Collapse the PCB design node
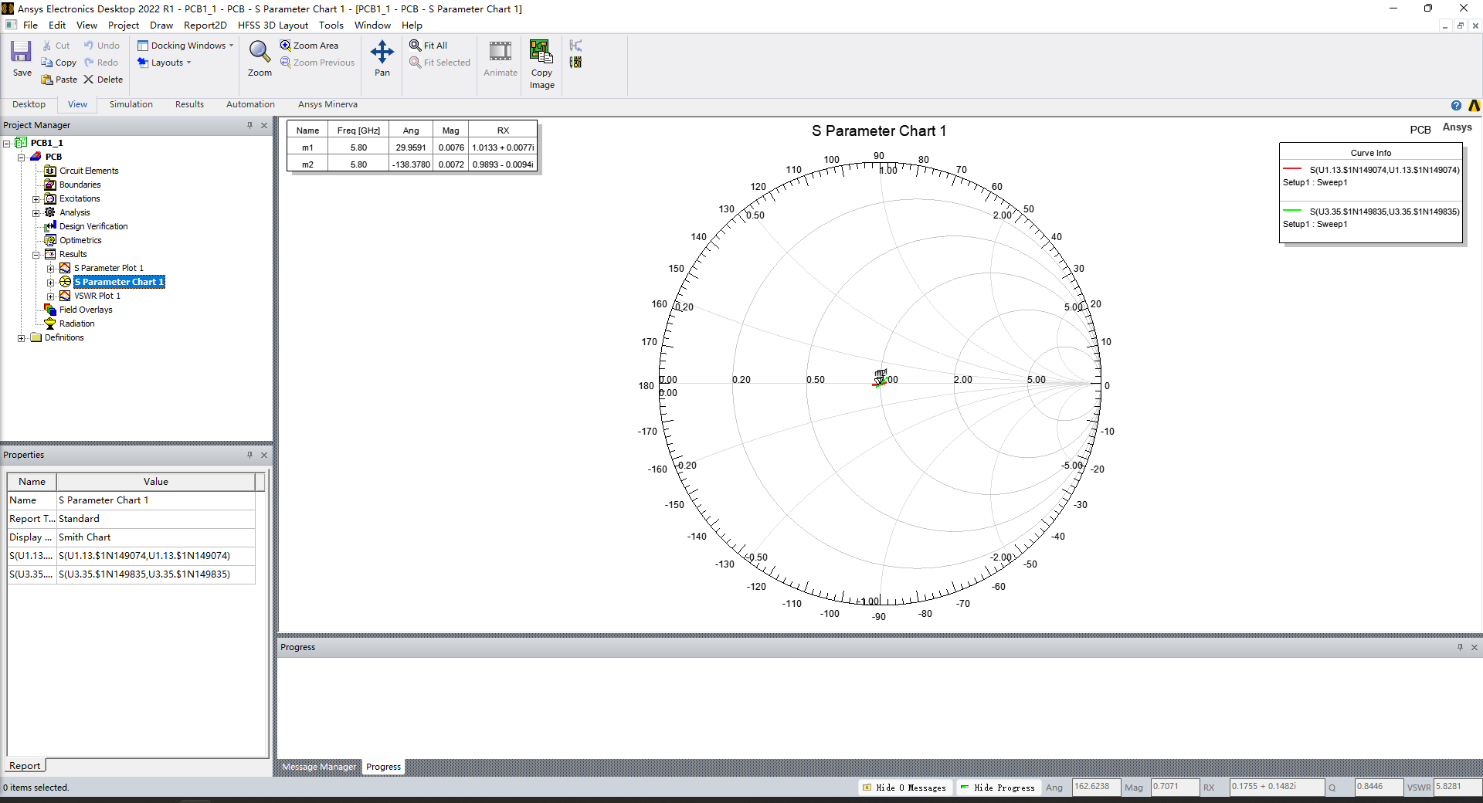1483x803 pixels. (22, 157)
